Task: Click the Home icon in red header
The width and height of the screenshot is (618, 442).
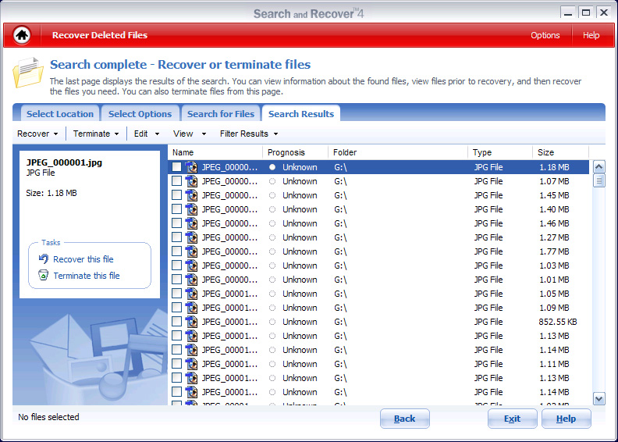Action: [x=22, y=35]
